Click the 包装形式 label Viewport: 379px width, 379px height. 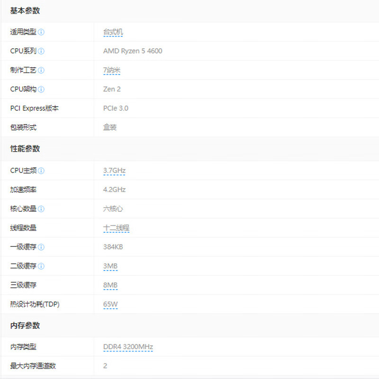[x=23, y=127]
